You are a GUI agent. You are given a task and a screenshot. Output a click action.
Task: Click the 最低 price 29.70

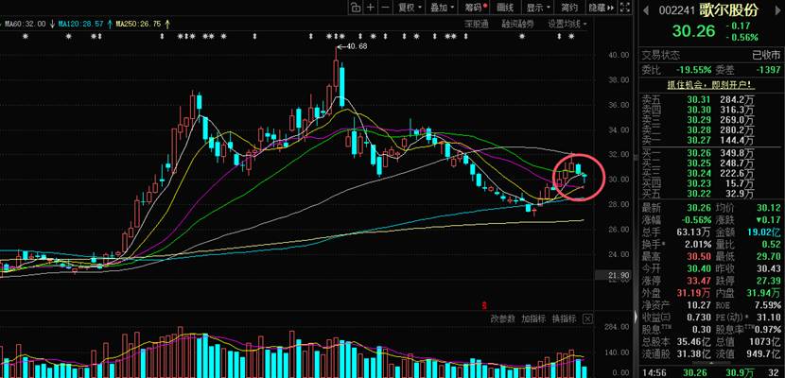click(x=768, y=256)
